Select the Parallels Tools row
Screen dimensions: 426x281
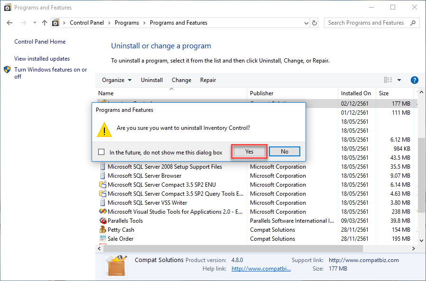pos(257,221)
